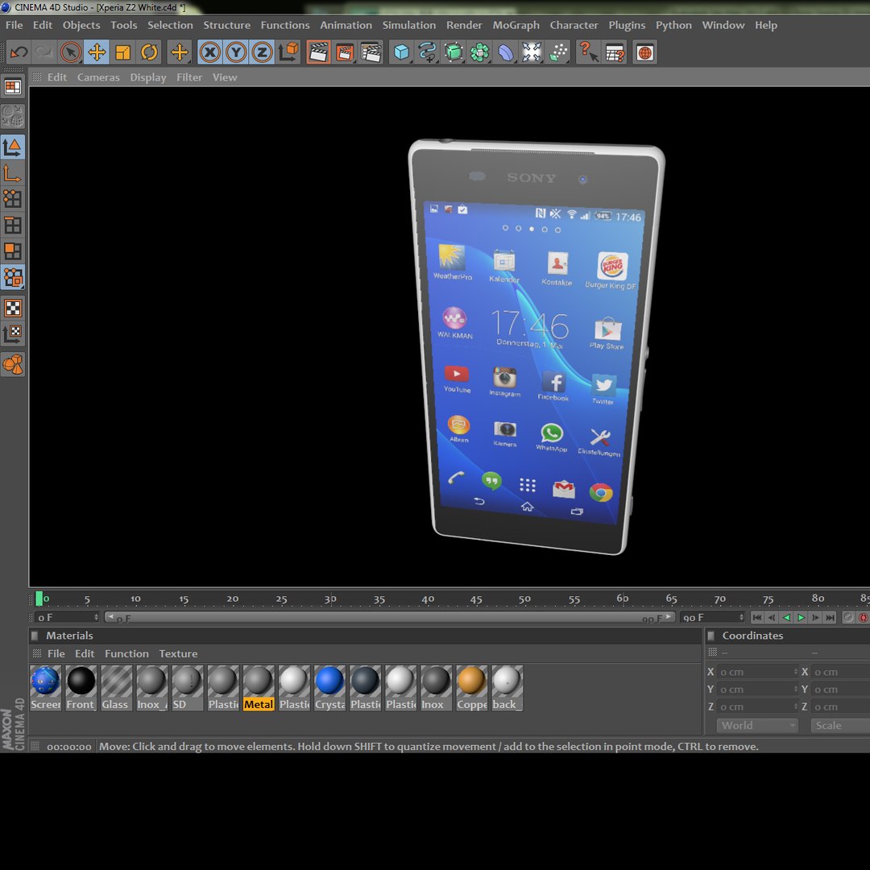
Task: Activate the Scale tool
Action: click(122, 52)
